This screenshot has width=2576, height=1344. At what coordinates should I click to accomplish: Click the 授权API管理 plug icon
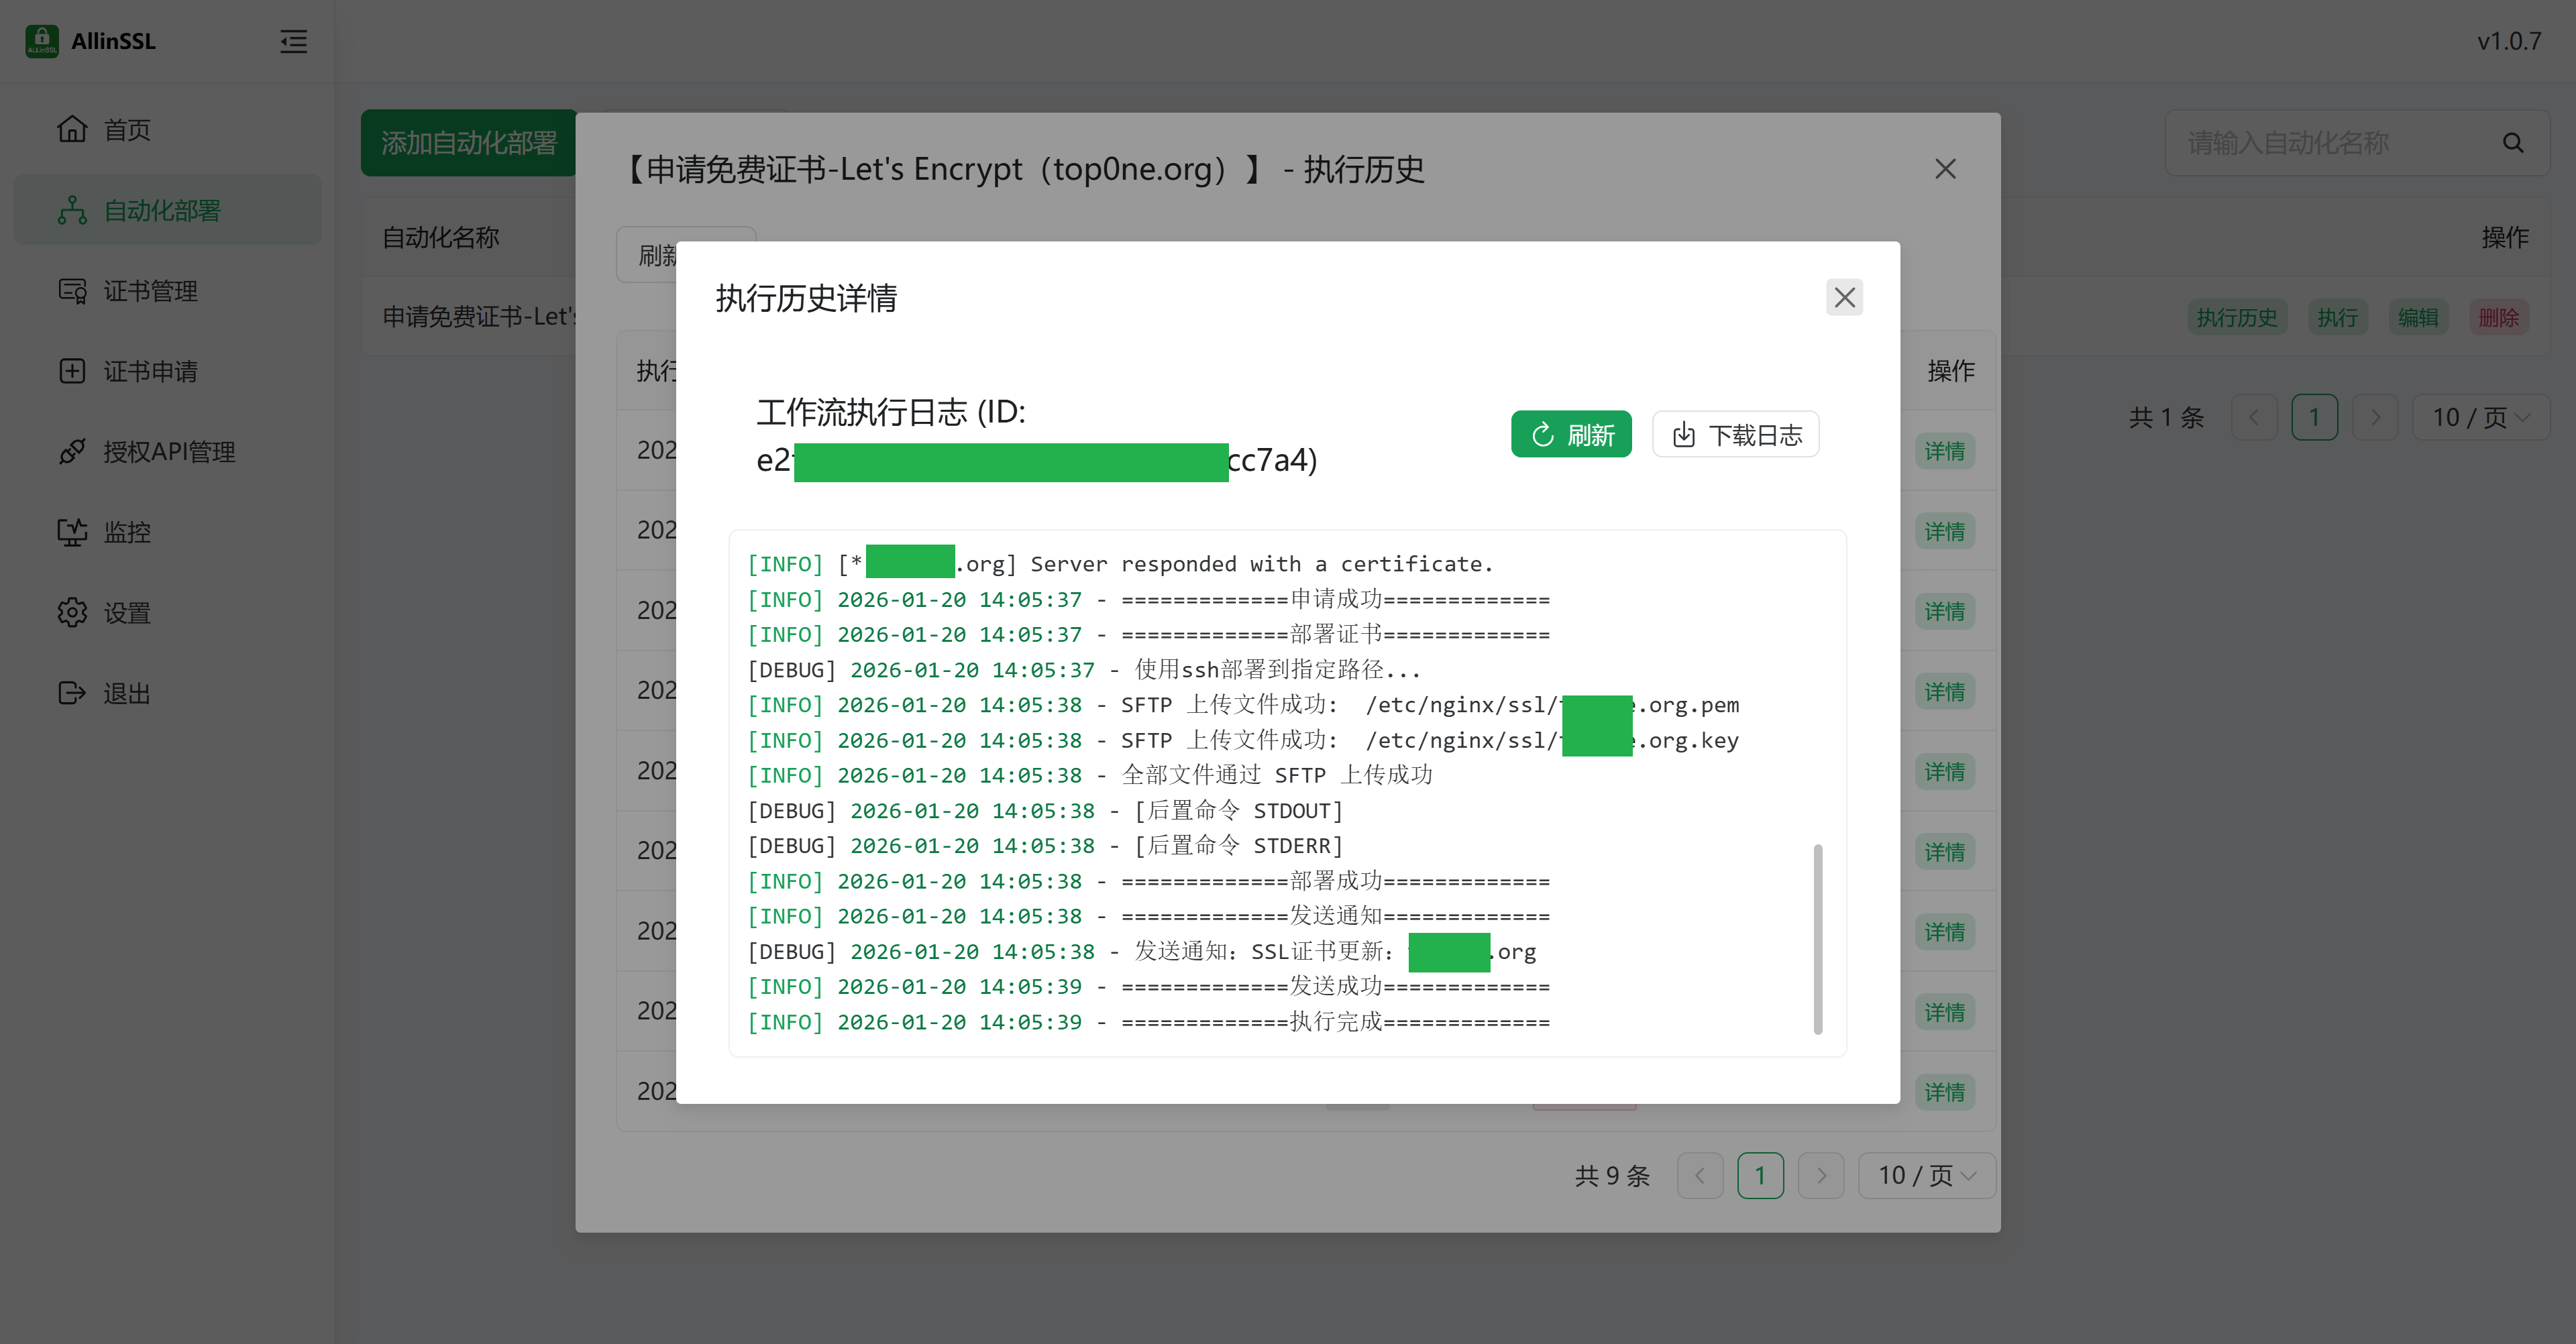pyautogui.click(x=72, y=452)
